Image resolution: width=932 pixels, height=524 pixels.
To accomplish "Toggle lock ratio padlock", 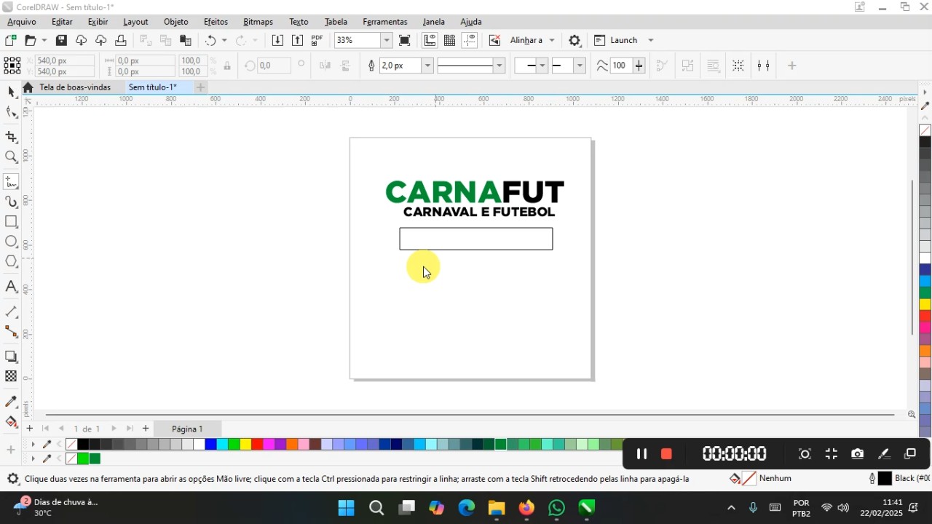I will pos(227,66).
